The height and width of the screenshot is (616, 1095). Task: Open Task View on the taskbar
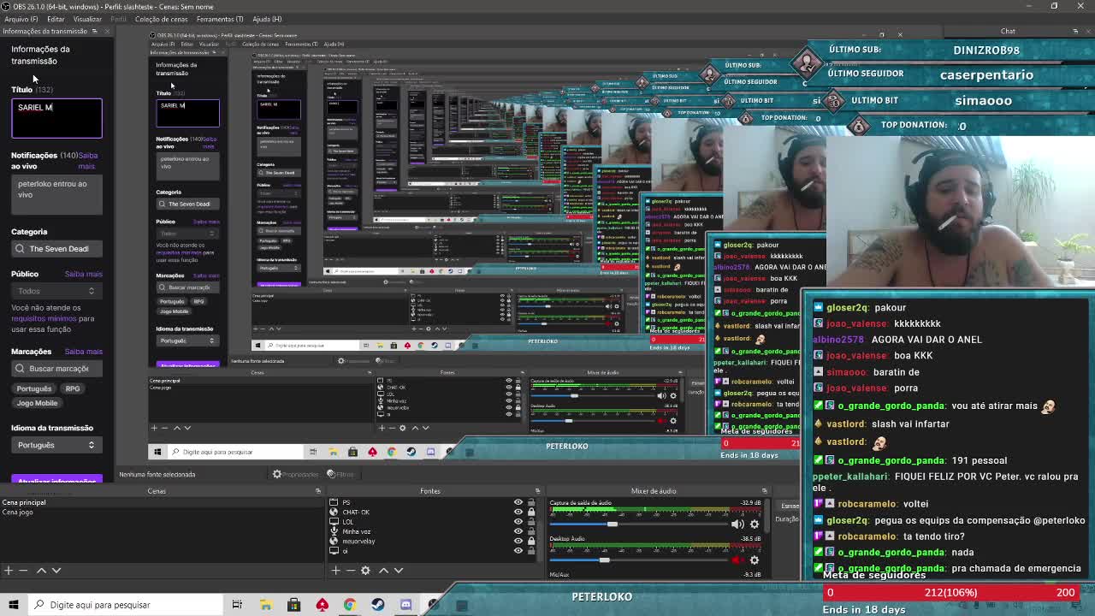(x=237, y=605)
